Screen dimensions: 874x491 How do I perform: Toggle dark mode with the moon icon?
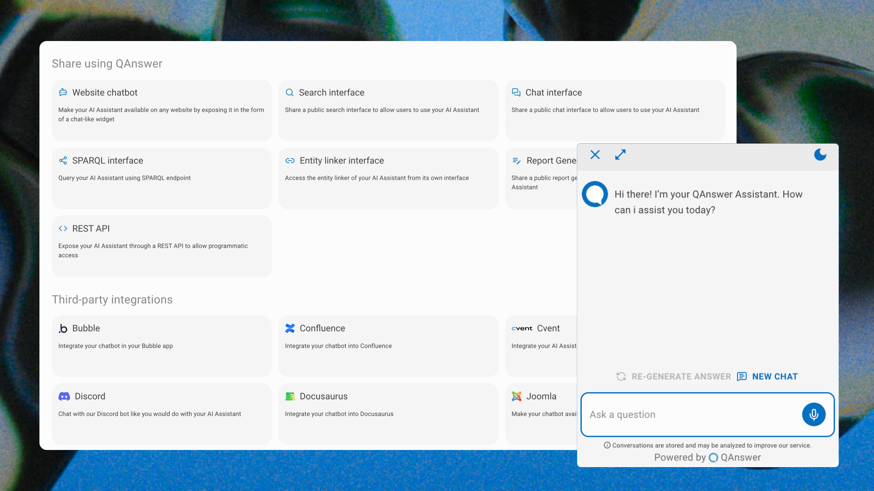(820, 155)
